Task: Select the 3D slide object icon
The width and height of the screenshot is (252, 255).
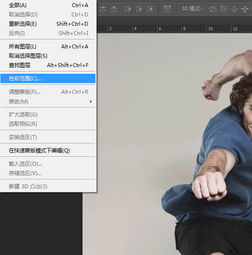Action: pyautogui.click(x=245, y=9)
